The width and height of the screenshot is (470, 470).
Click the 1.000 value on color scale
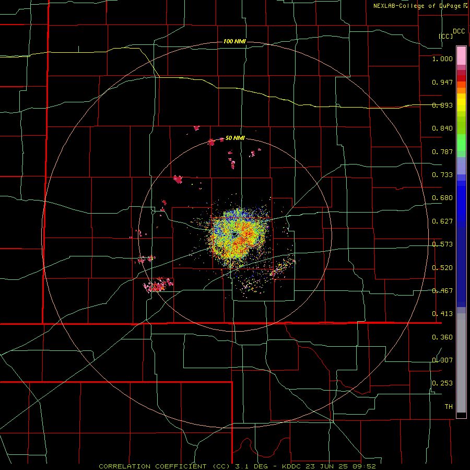point(442,58)
